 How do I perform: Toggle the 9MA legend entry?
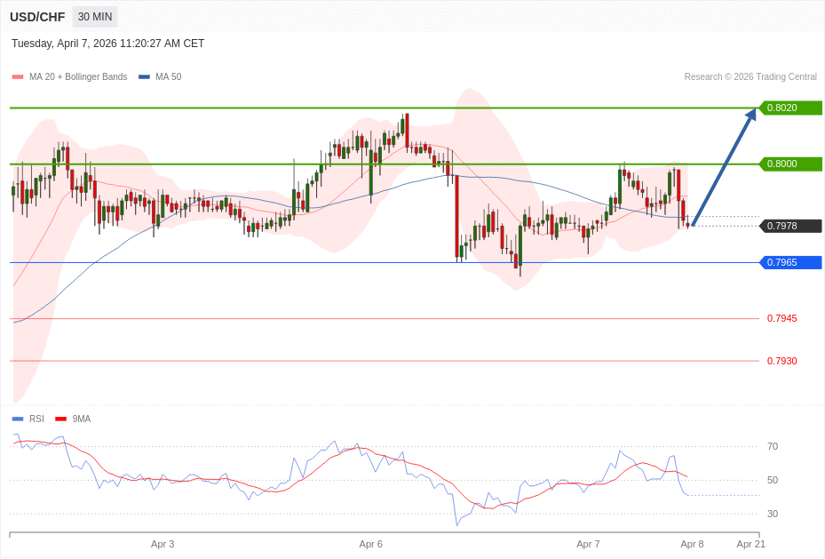[74, 419]
